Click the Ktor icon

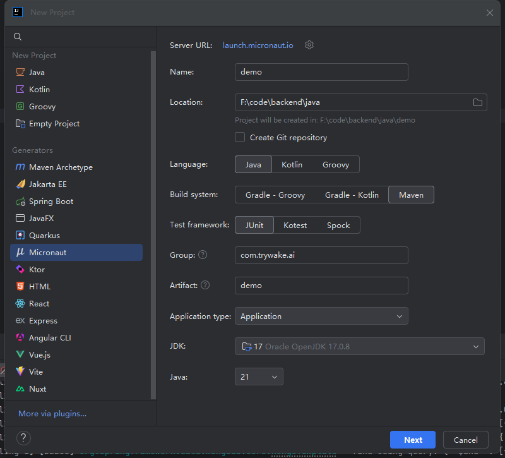20,269
